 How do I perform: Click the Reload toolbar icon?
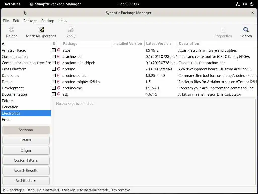12,30
